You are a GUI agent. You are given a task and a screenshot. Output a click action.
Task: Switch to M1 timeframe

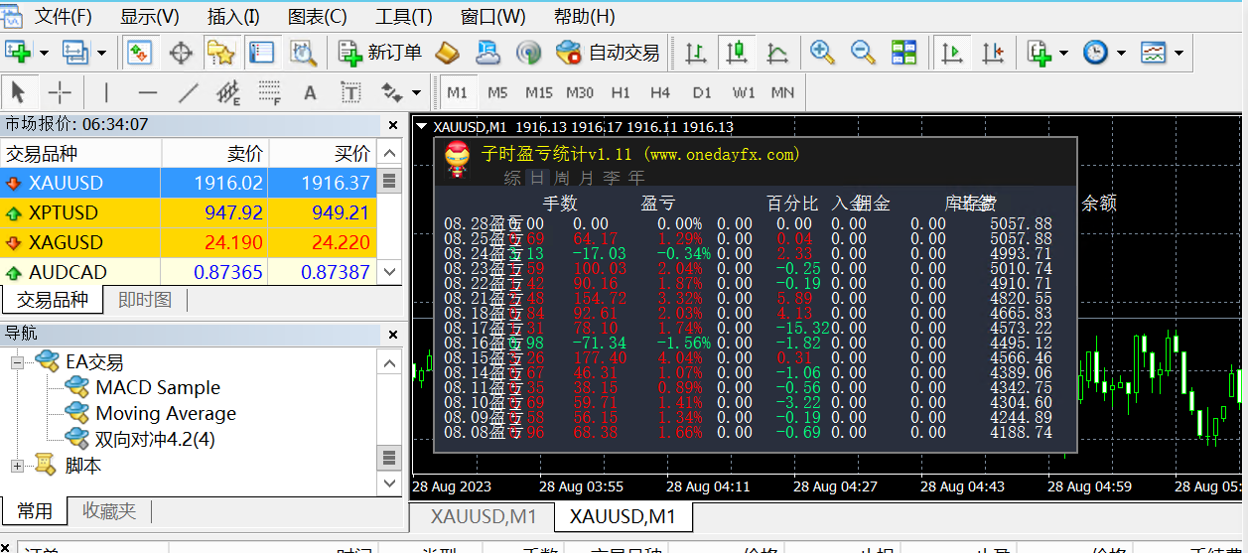(x=457, y=92)
